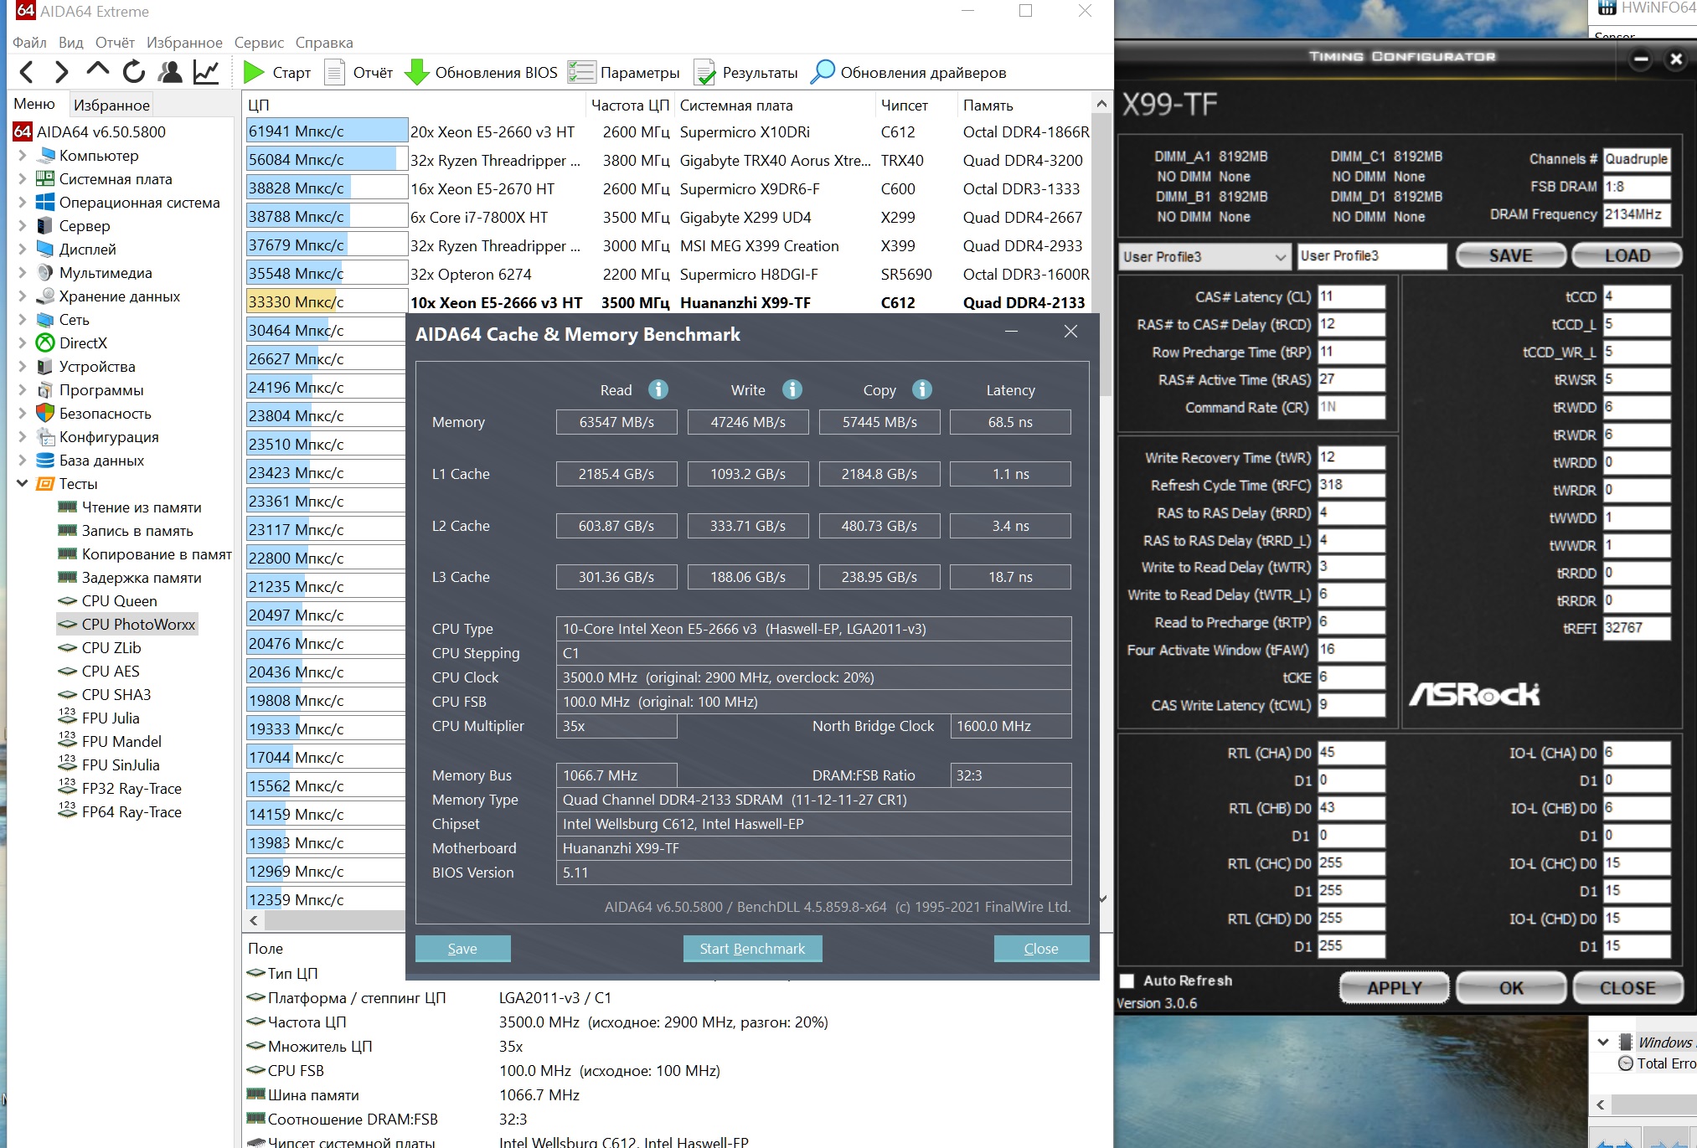Screen dimensions: 1697x1148
Task: Expand the Компьютер tree node
Action: [x=23, y=156]
